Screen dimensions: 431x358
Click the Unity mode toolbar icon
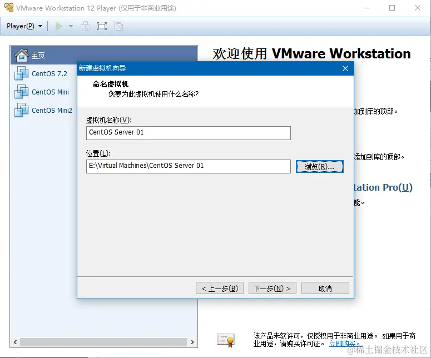[x=118, y=26]
